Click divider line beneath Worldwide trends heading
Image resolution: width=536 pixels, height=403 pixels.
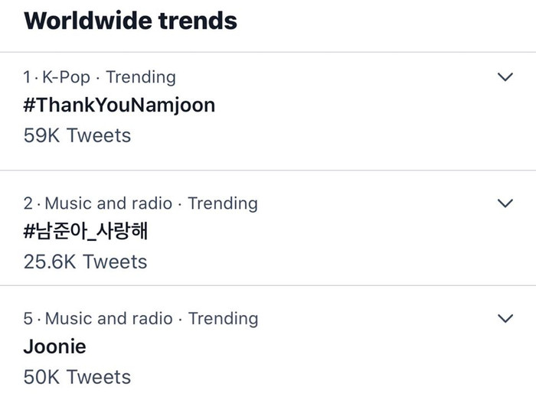click(x=268, y=52)
